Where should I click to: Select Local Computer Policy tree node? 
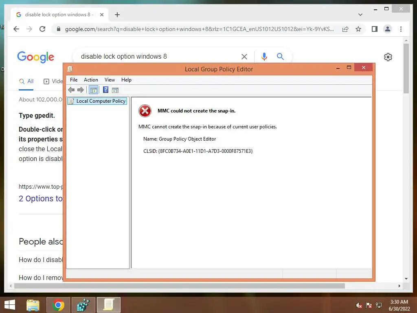pyautogui.click(x=97, y=101)
